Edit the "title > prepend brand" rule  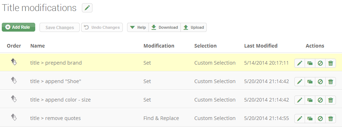coord(300,63)
